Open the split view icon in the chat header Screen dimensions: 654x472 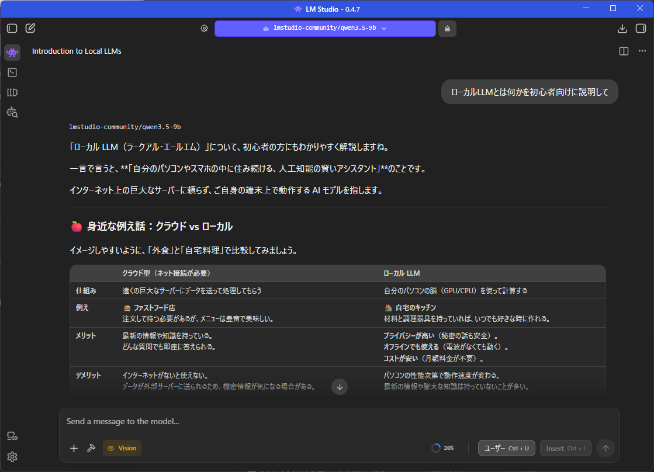pos(624,51)
